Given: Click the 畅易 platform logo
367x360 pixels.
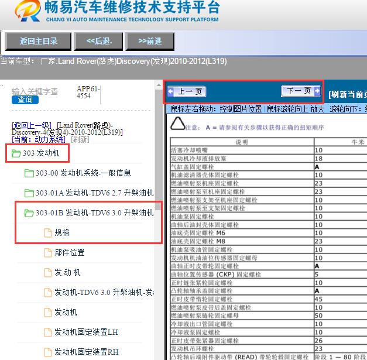Looking at the screenshot, I should click(28, 11).
